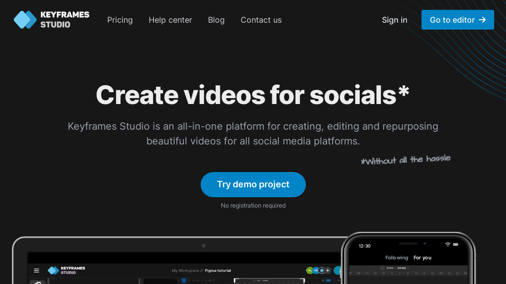Select For you tab on phone
The height and width of the screenshot is (284, 506).
422,258
